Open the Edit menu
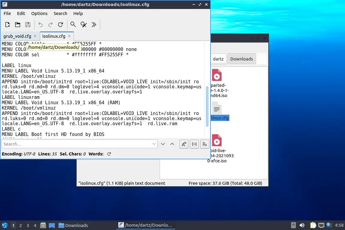This screenshot has height=230, width=345. [21, 13]
